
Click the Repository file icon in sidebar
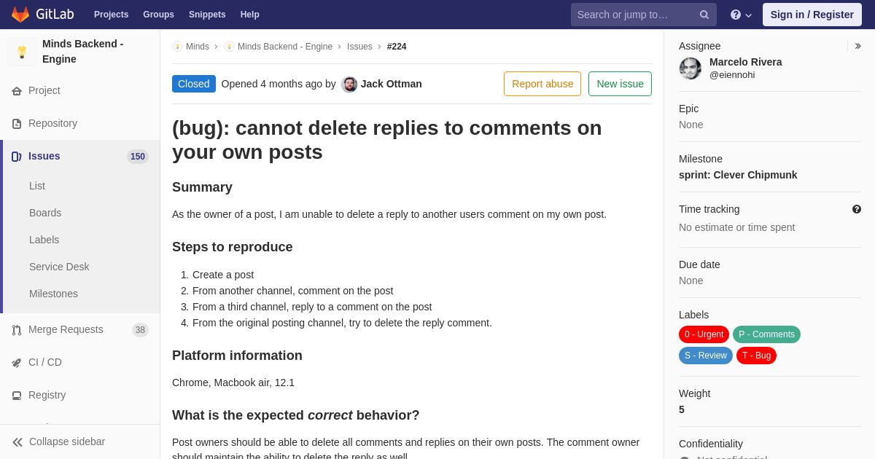coord(17,124)
